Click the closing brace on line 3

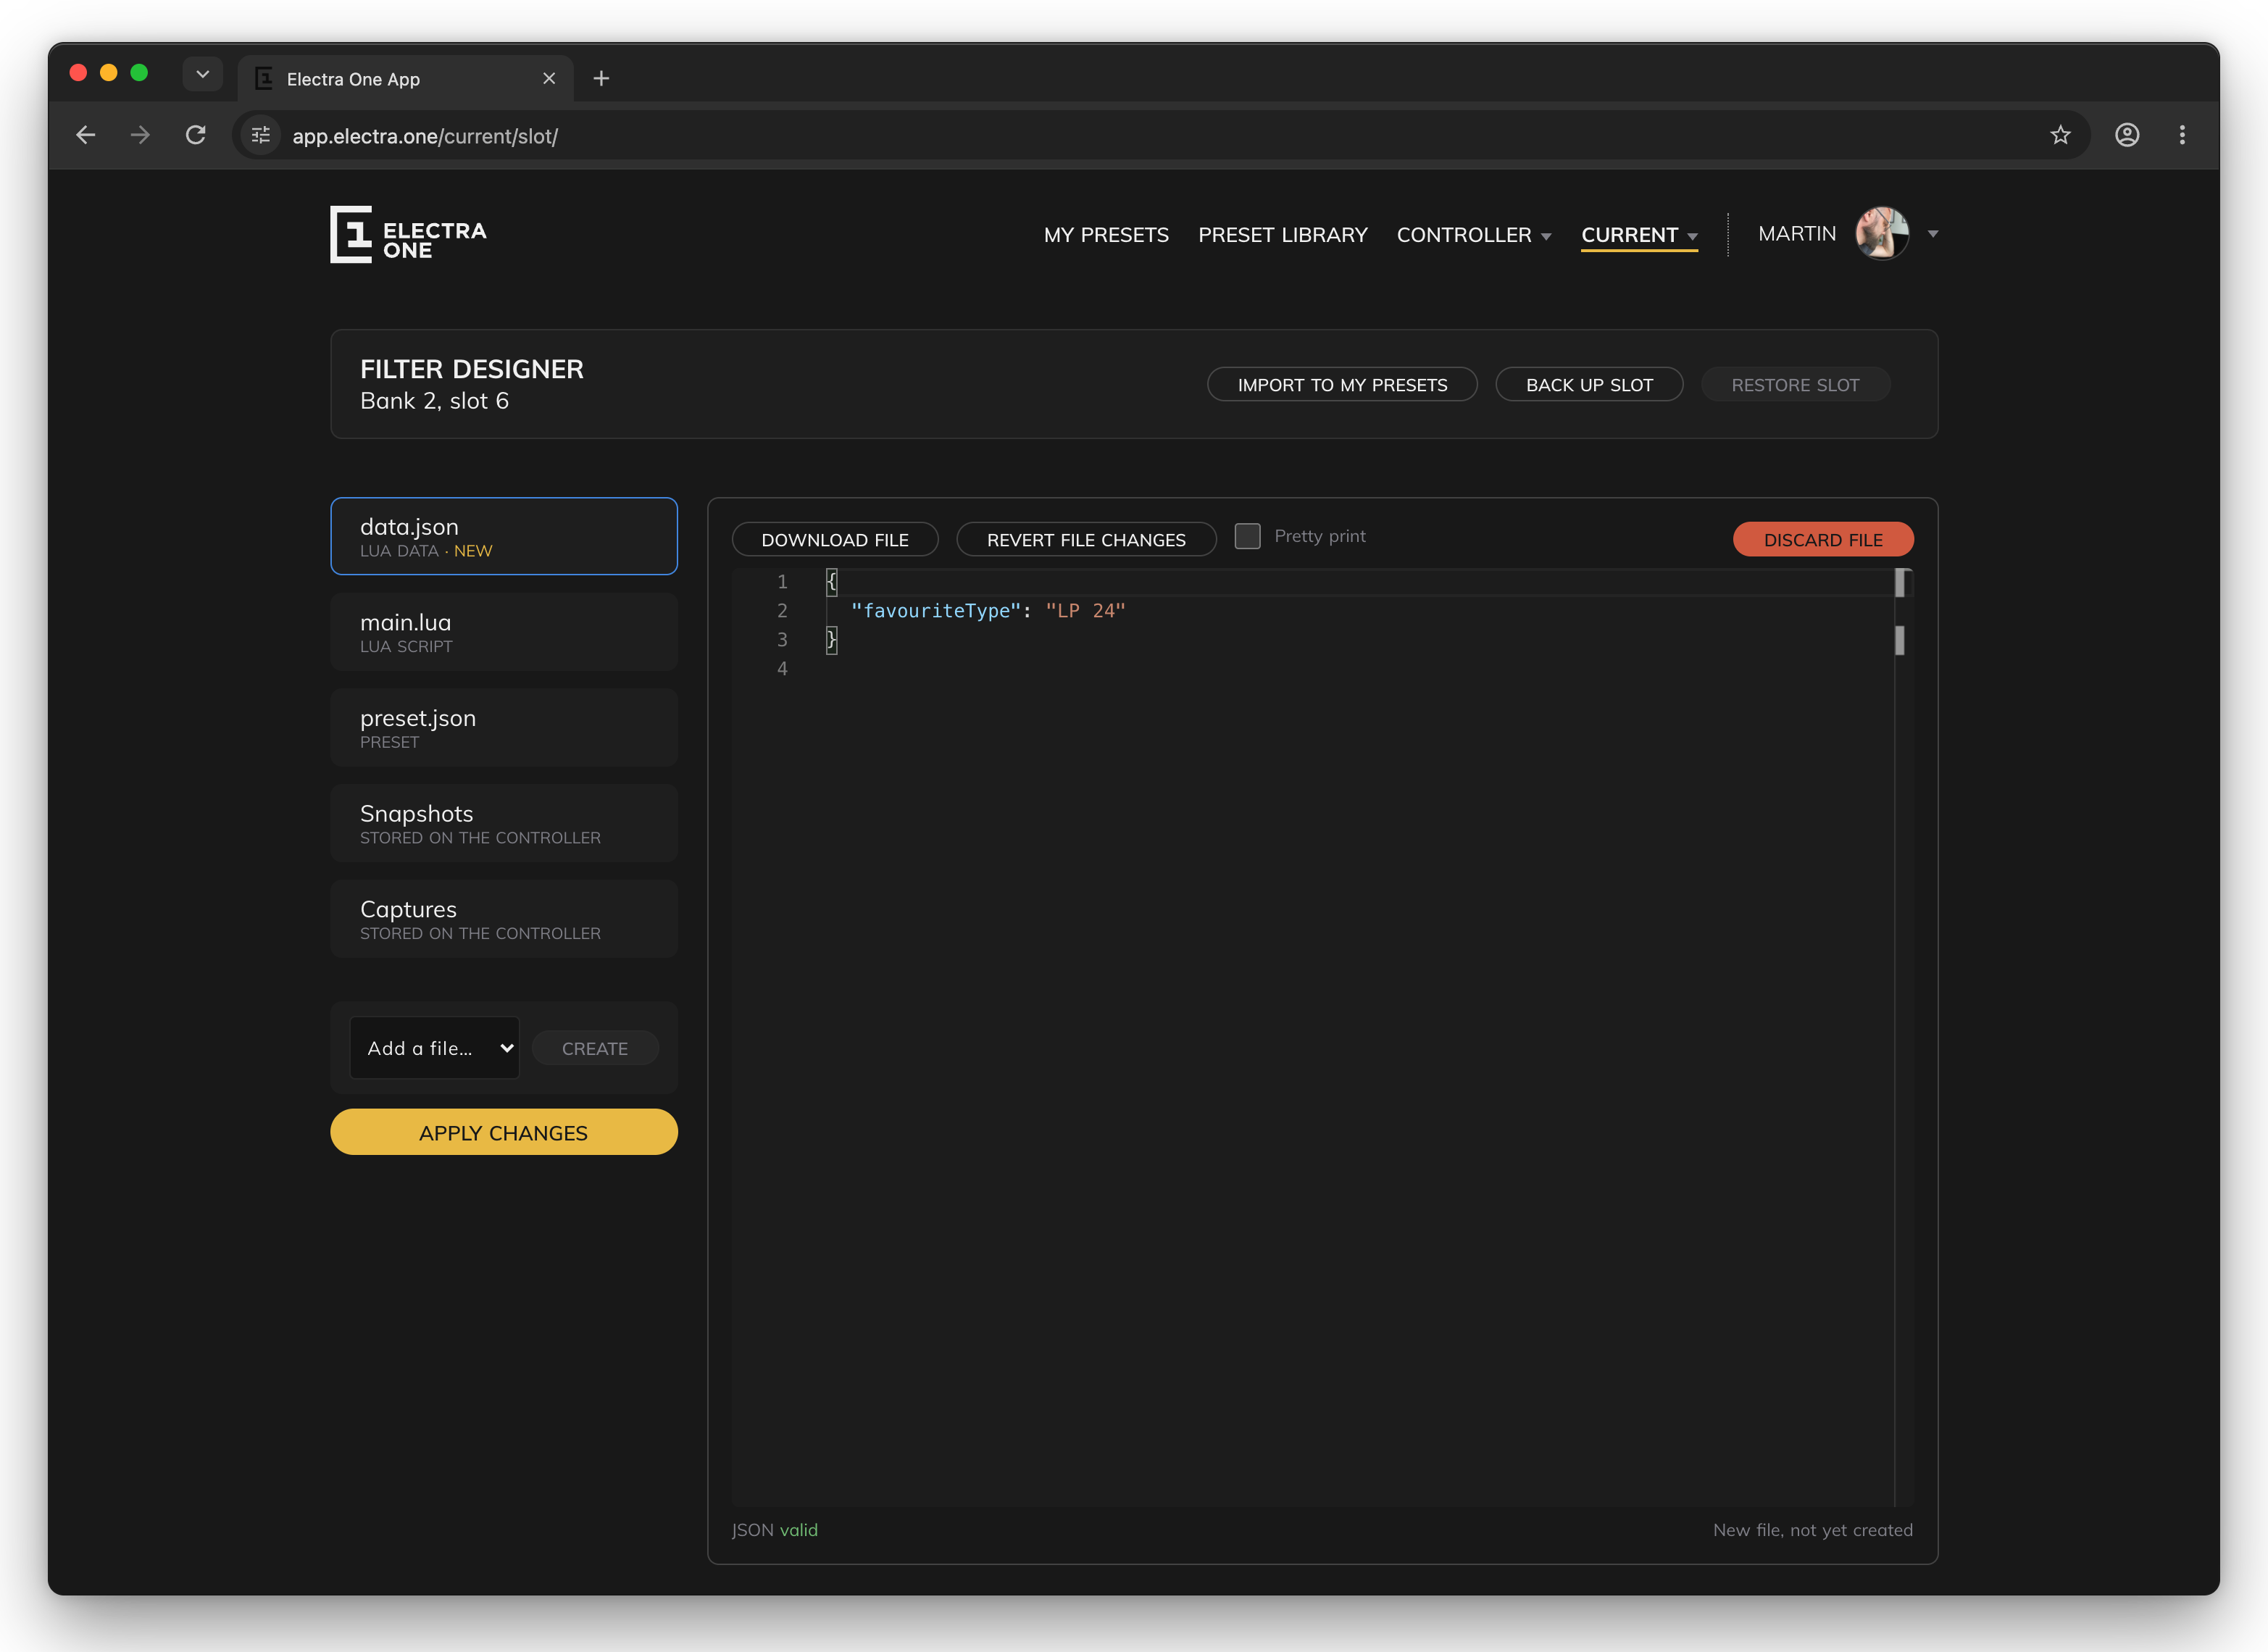click(831, 640)
